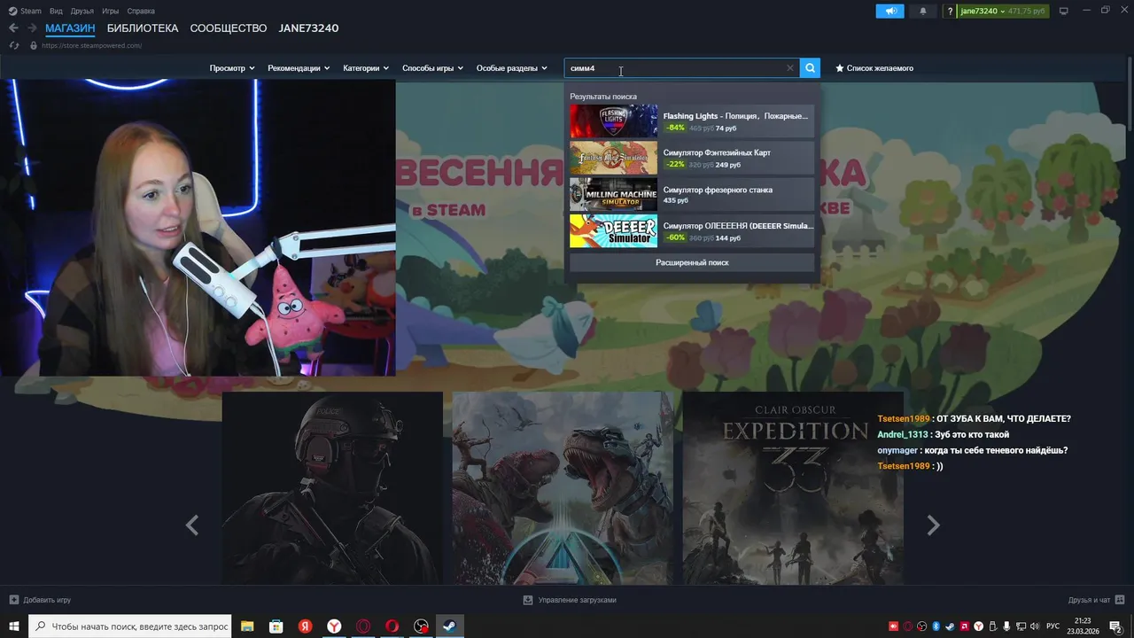Select Симулятор Фэнтезийных Карт result
Viewport: 1134px width, 638px height.
click(692, 158)
